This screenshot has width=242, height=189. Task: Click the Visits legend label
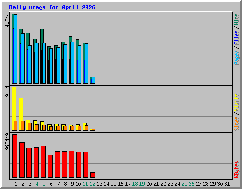coord(236,103)
